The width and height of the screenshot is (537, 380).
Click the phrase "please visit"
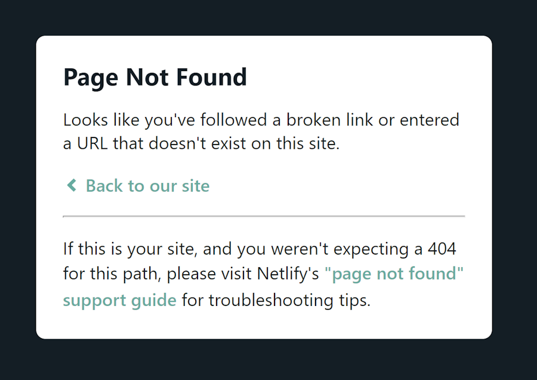[x=210, y=274]
